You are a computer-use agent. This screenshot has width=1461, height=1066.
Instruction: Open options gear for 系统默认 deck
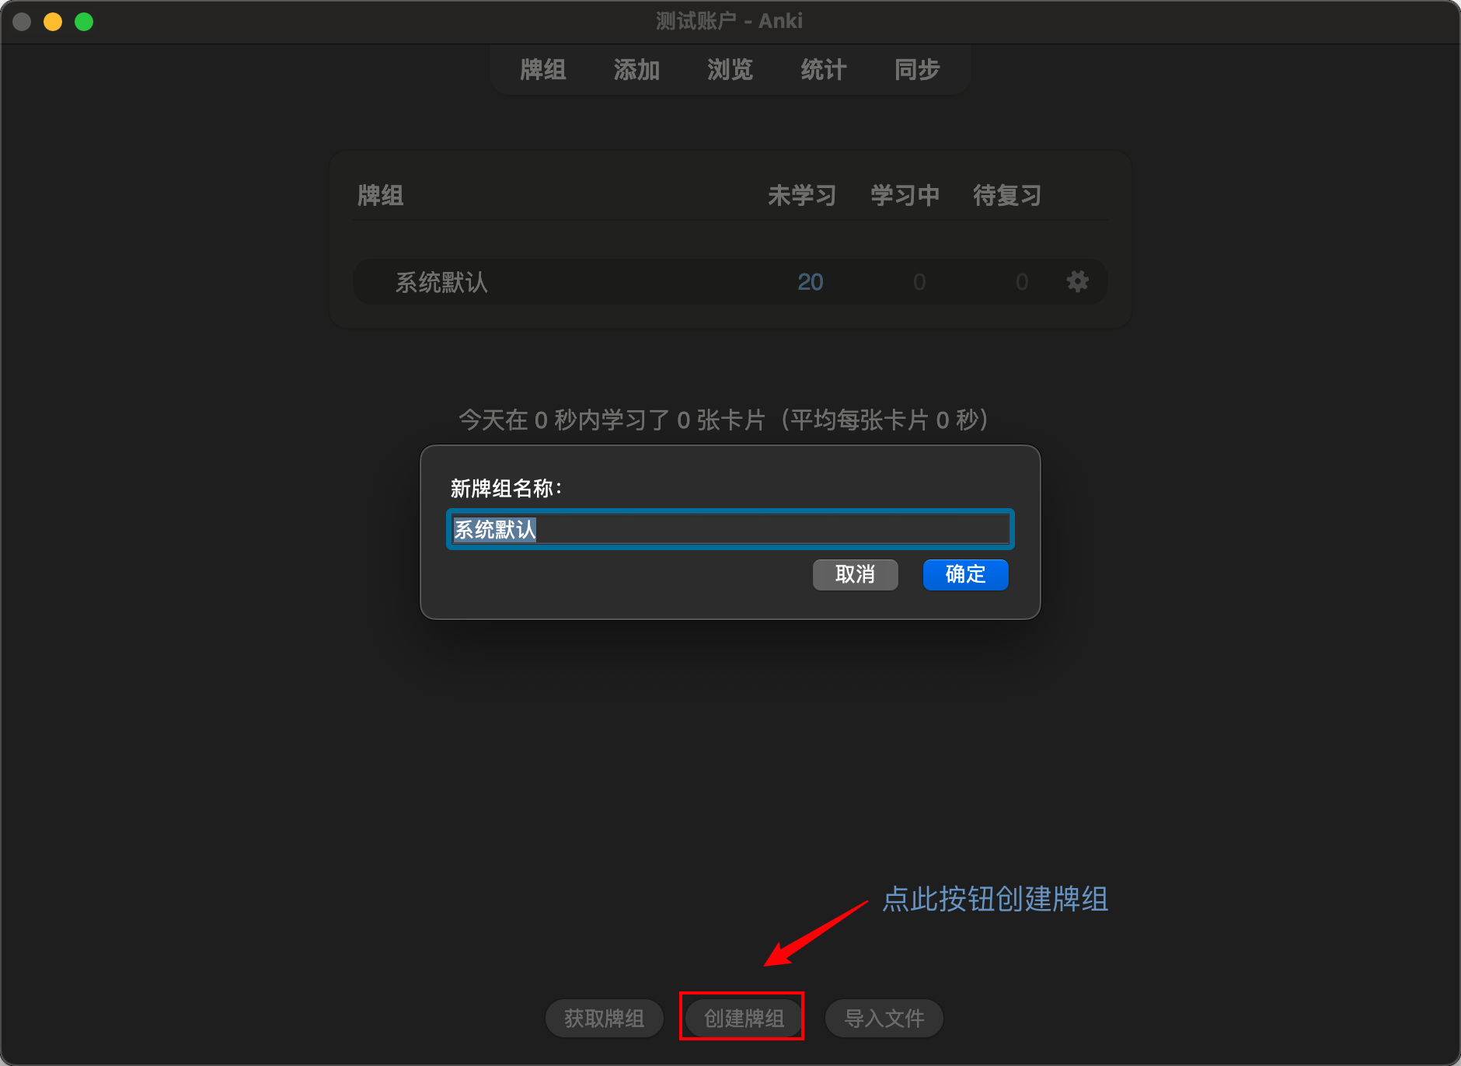[1077, 281]
